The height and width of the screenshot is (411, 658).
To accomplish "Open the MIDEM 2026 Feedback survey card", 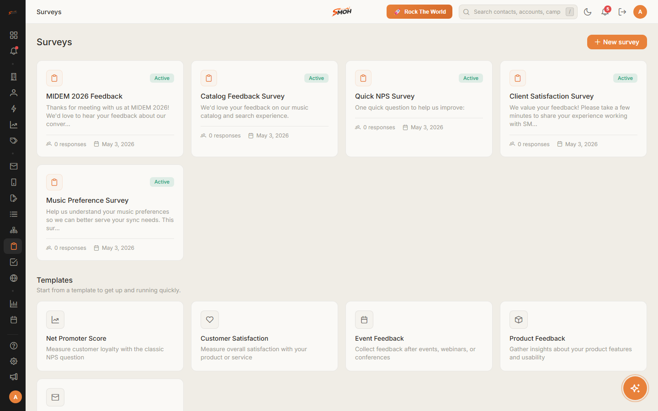I will click(110, 109).
